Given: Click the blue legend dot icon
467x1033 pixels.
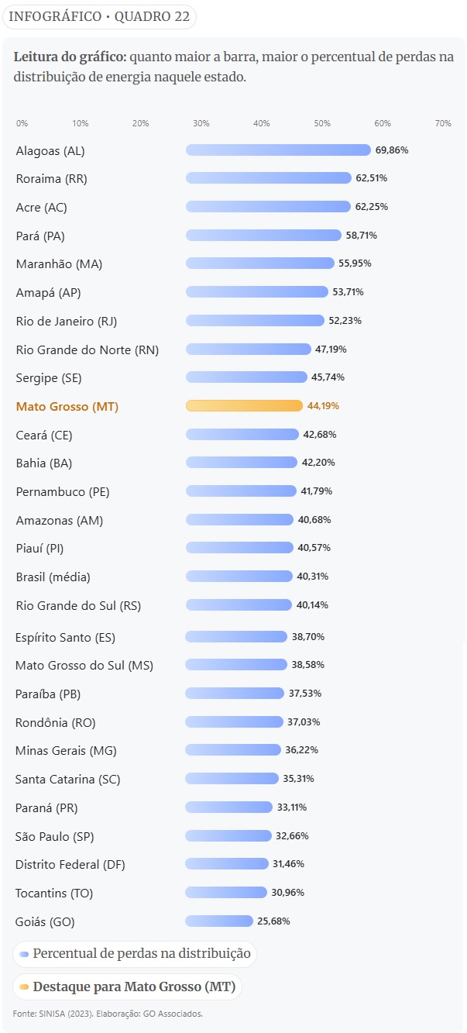Looking at the screenshot, I should 25,954.
